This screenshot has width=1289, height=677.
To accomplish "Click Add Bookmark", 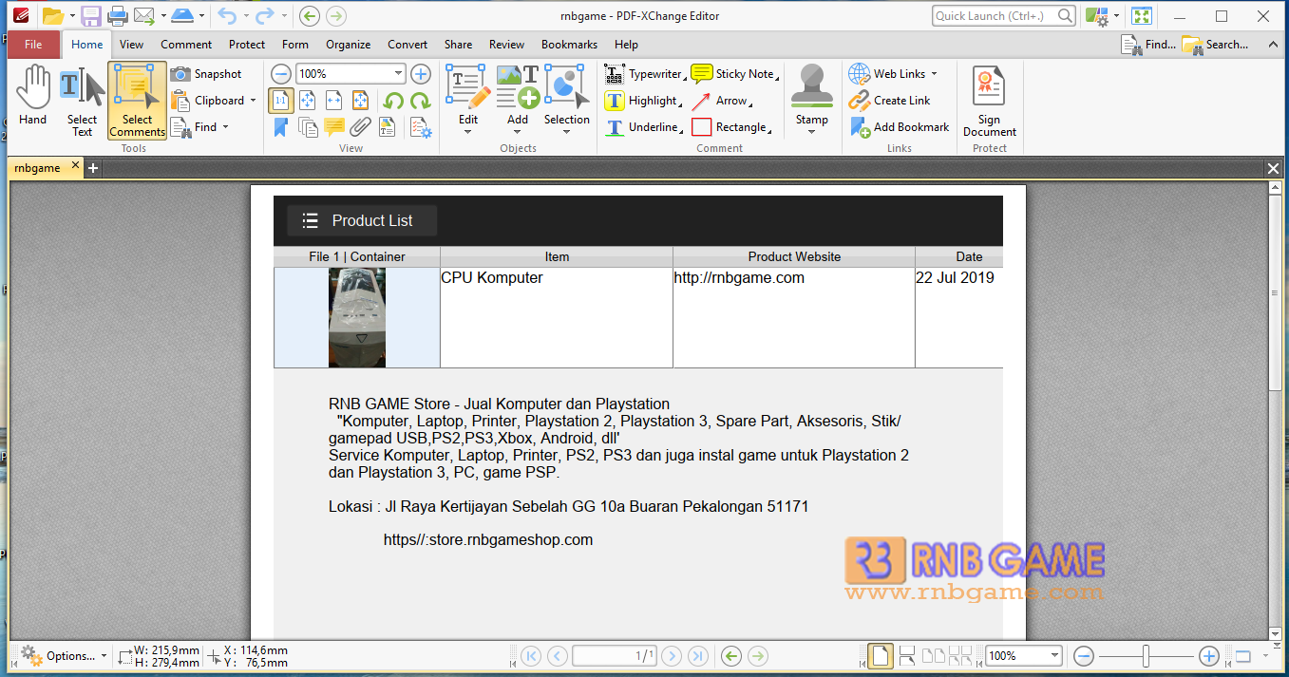I will (900, 127).
